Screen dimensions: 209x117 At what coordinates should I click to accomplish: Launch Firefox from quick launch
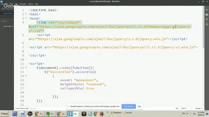(102, 114)
